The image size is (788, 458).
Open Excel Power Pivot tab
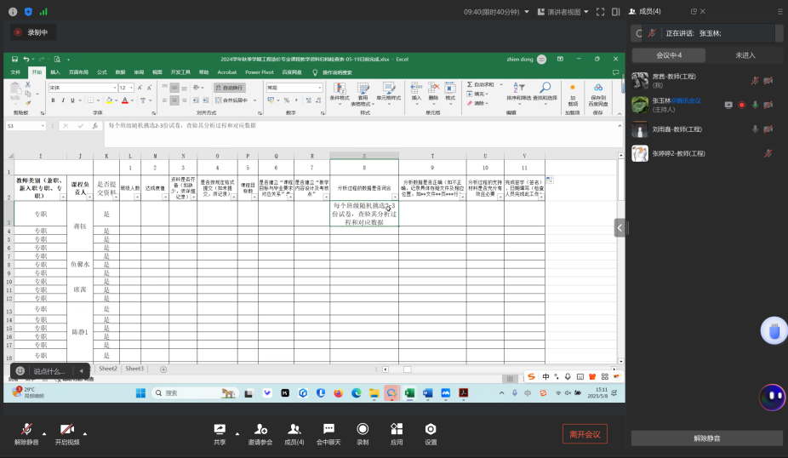[260, 72]
